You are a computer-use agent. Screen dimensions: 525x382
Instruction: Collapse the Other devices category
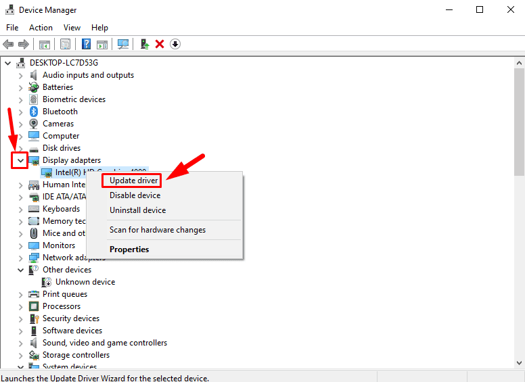coord(20,270)
